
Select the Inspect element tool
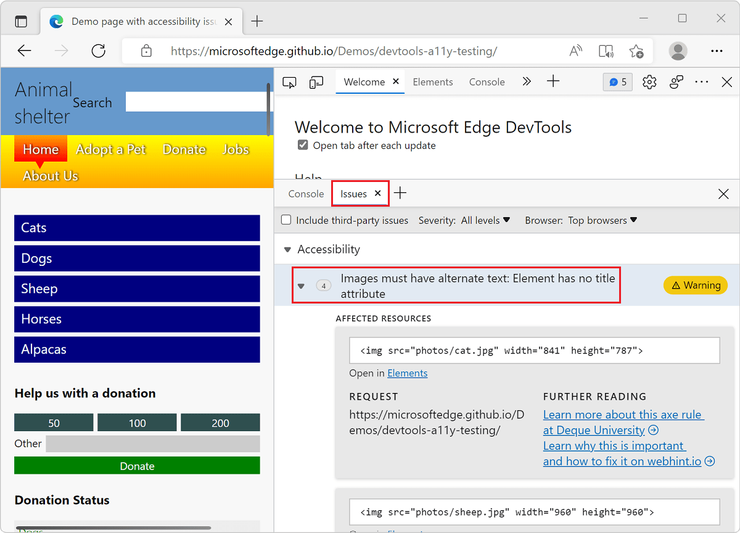[289, 81]
